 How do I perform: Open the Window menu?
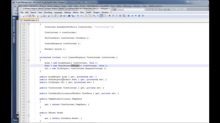coord(105,12)
